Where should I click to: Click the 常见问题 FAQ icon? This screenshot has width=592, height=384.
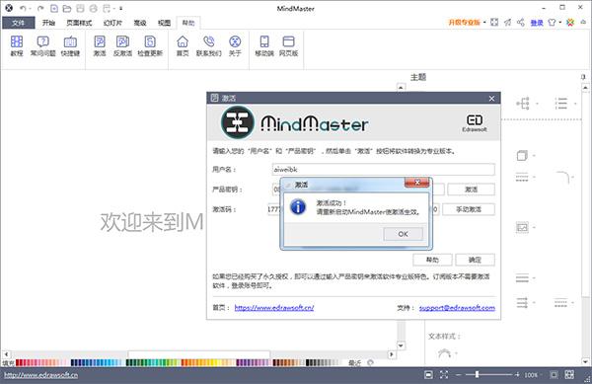pyautogui.click(x=43, y=45)
